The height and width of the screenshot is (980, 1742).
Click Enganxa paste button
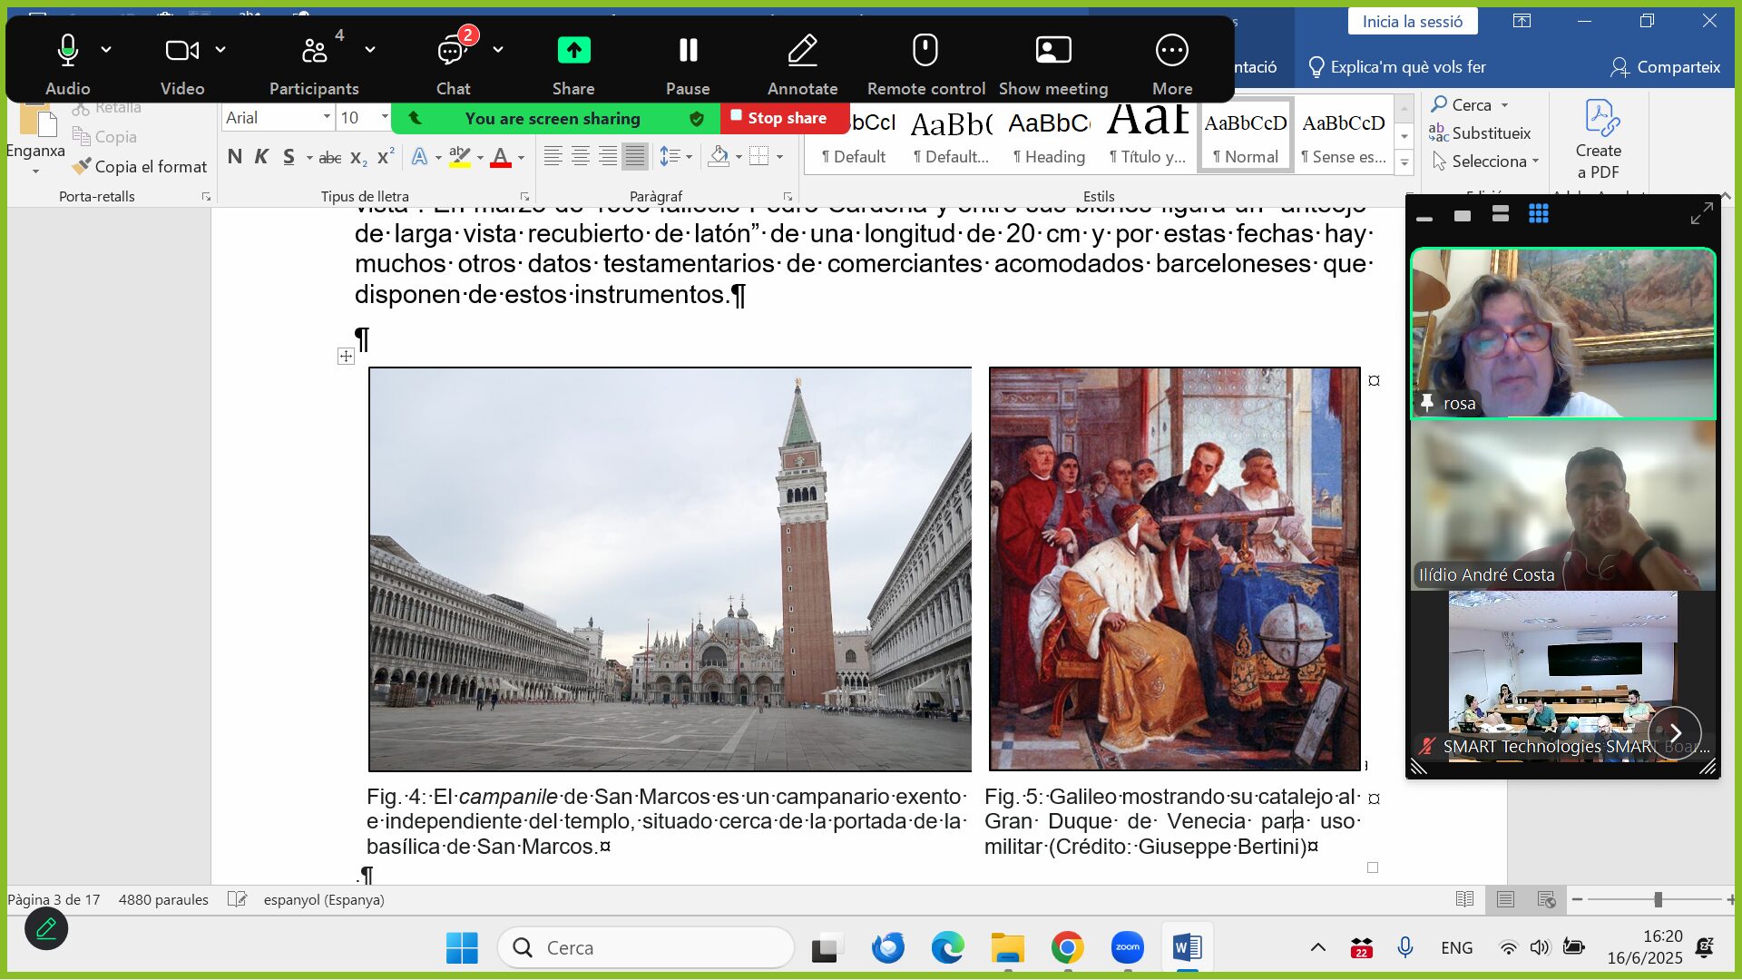point(35,136)
